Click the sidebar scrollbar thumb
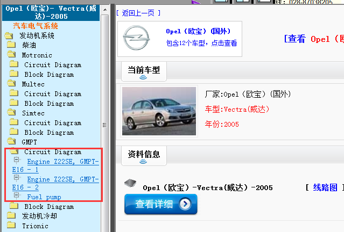 105,125
